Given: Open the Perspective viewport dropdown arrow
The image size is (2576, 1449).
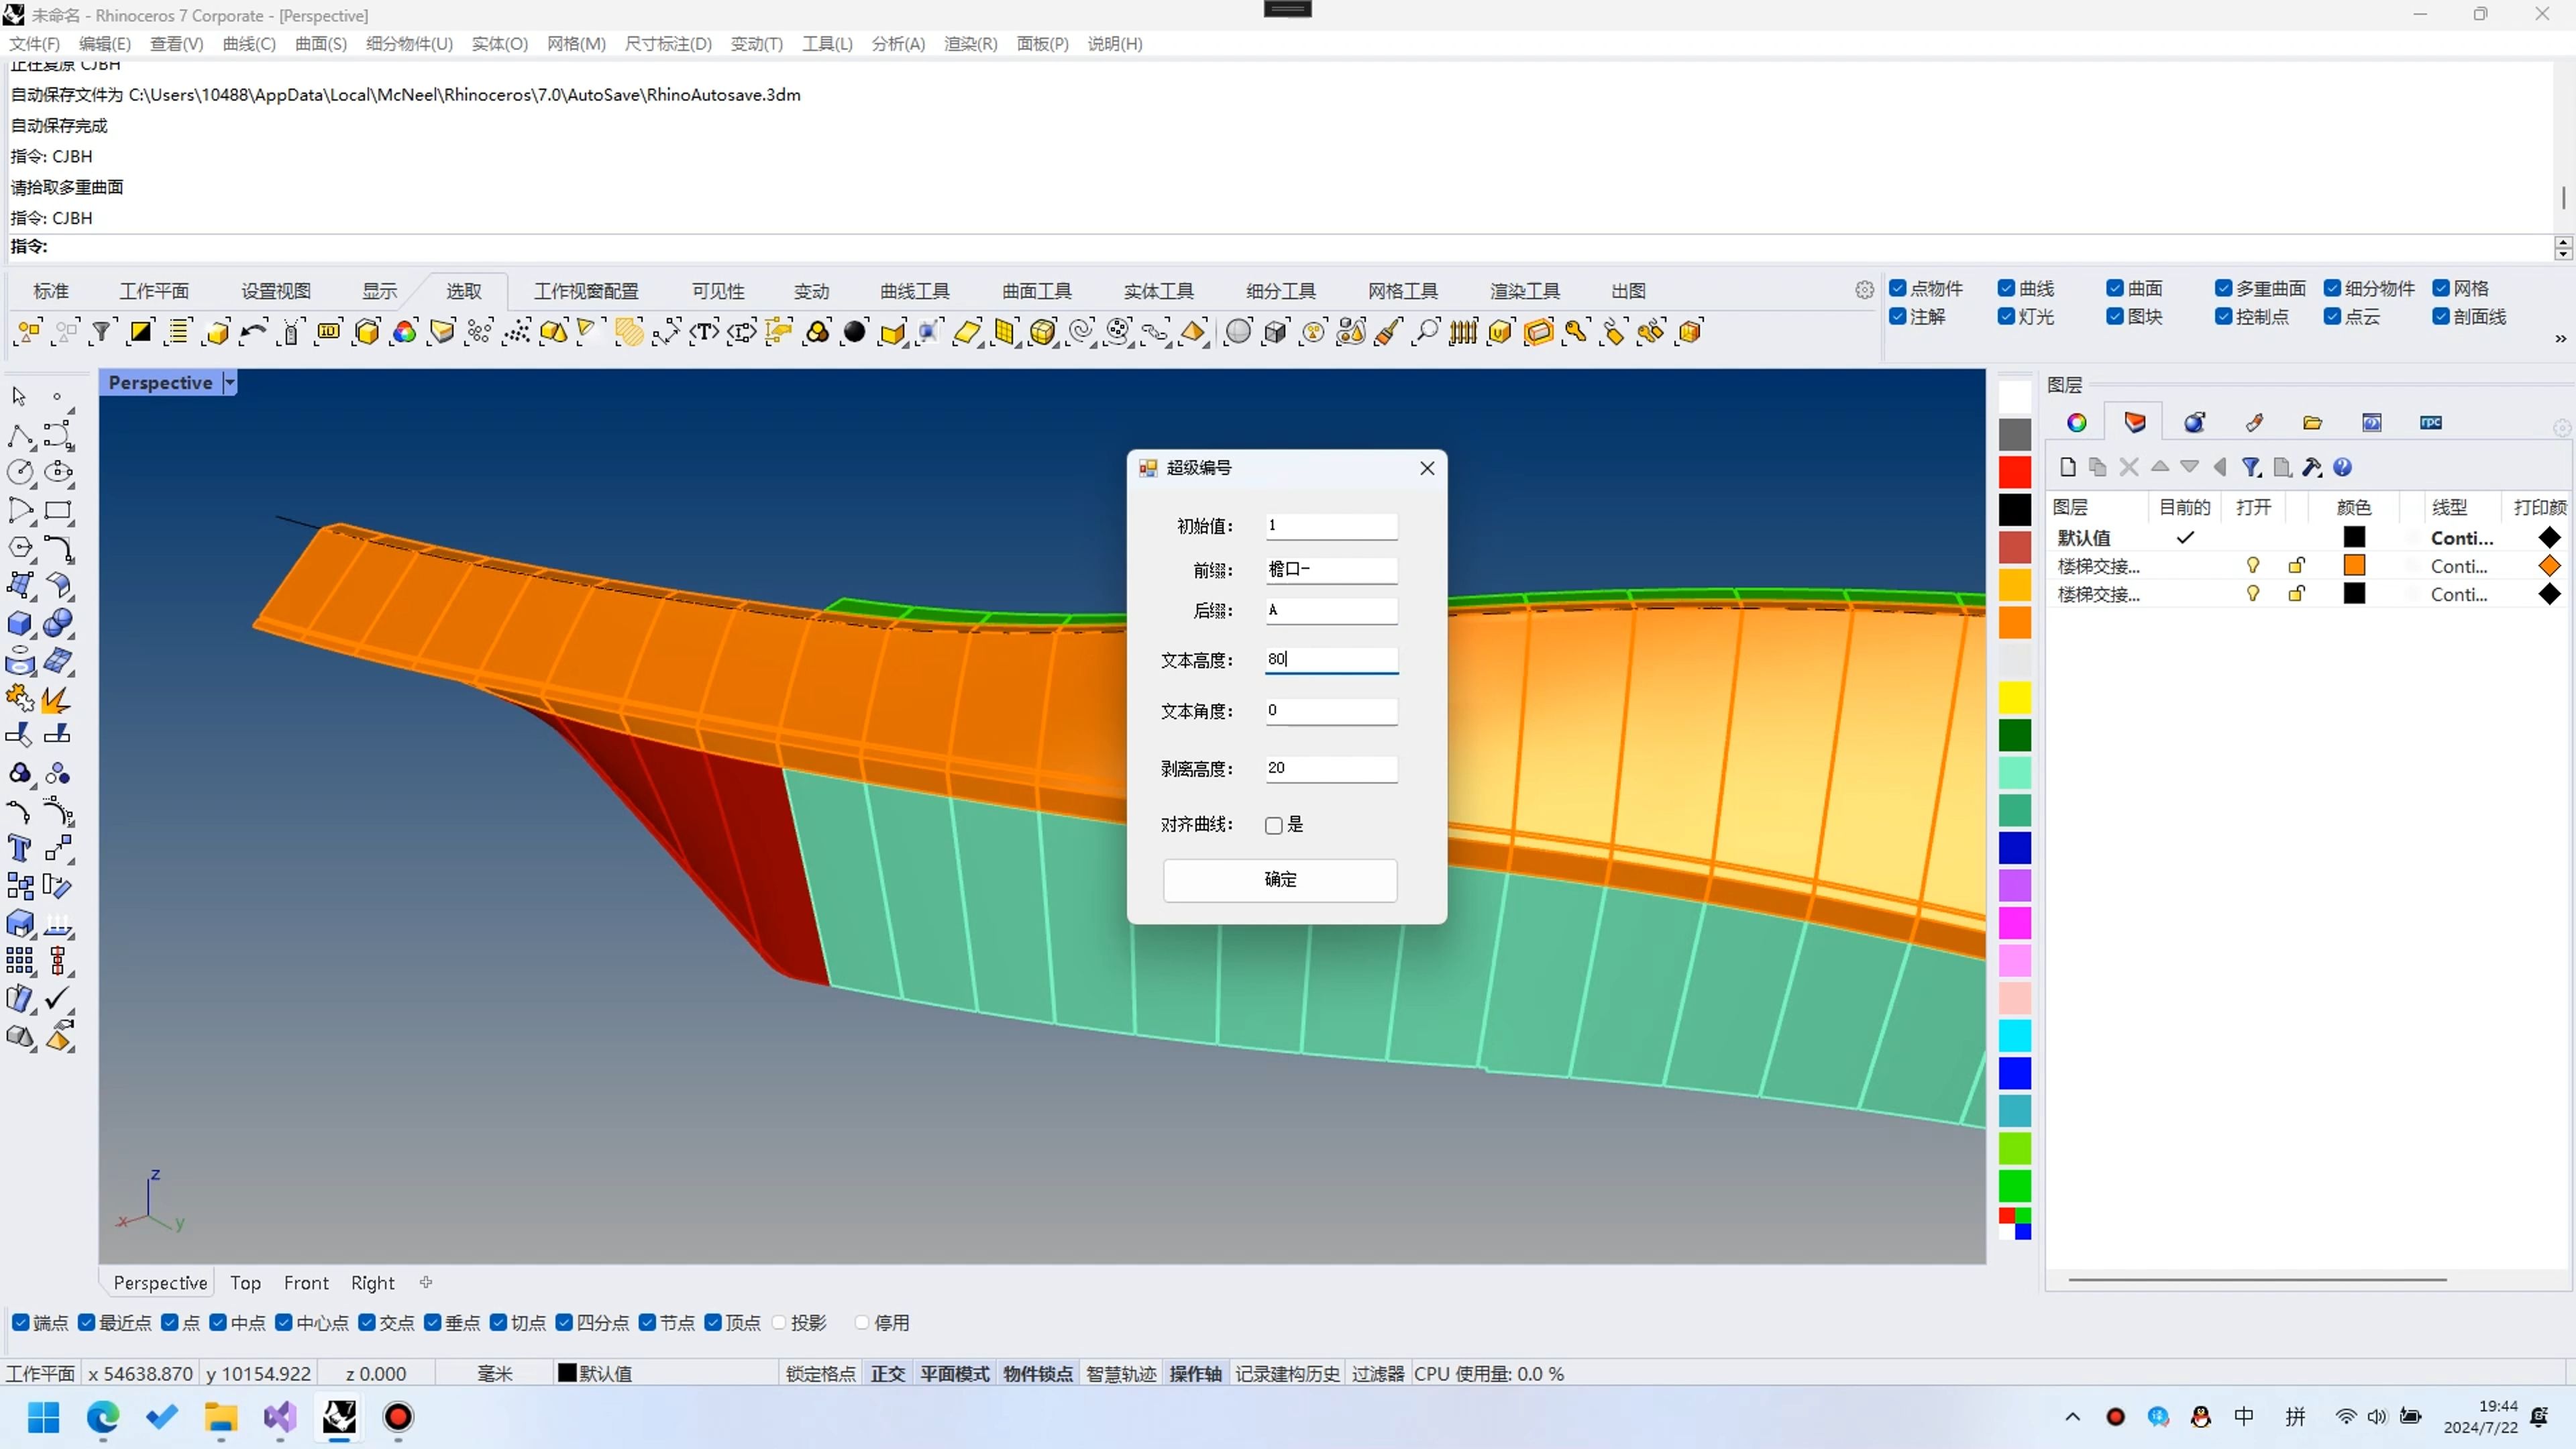Looking at the screenshot, I should click(230, 383).
